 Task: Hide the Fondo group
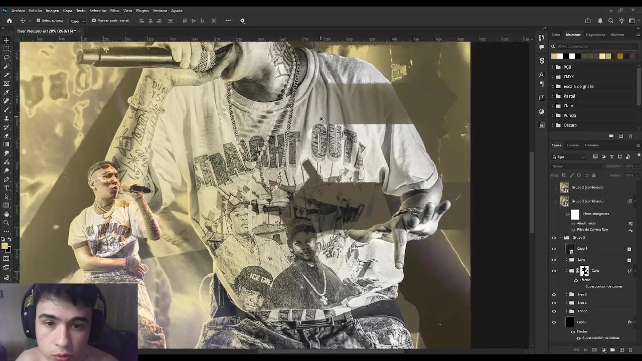pyautogui.click(x=554, y=311)
